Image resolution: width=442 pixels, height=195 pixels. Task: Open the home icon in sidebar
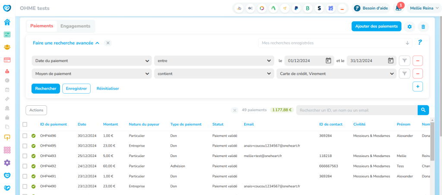pos(7,22)
